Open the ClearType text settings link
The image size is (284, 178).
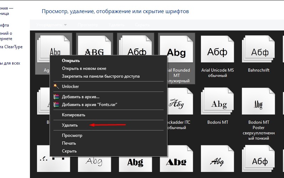click(11, 47)
